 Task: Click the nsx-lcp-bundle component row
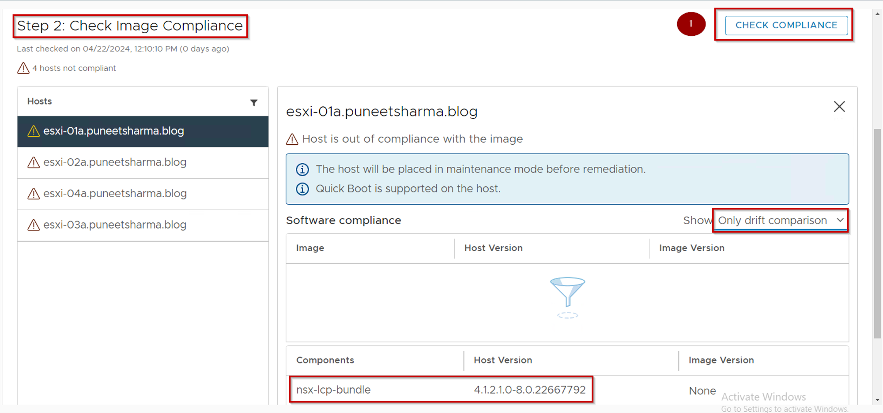pyautogui.click(x=441, y=390)
